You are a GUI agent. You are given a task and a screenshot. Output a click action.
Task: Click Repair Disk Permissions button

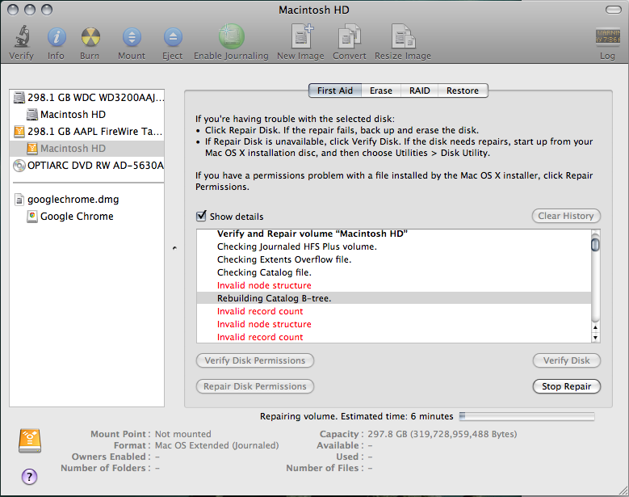[255, 386]
